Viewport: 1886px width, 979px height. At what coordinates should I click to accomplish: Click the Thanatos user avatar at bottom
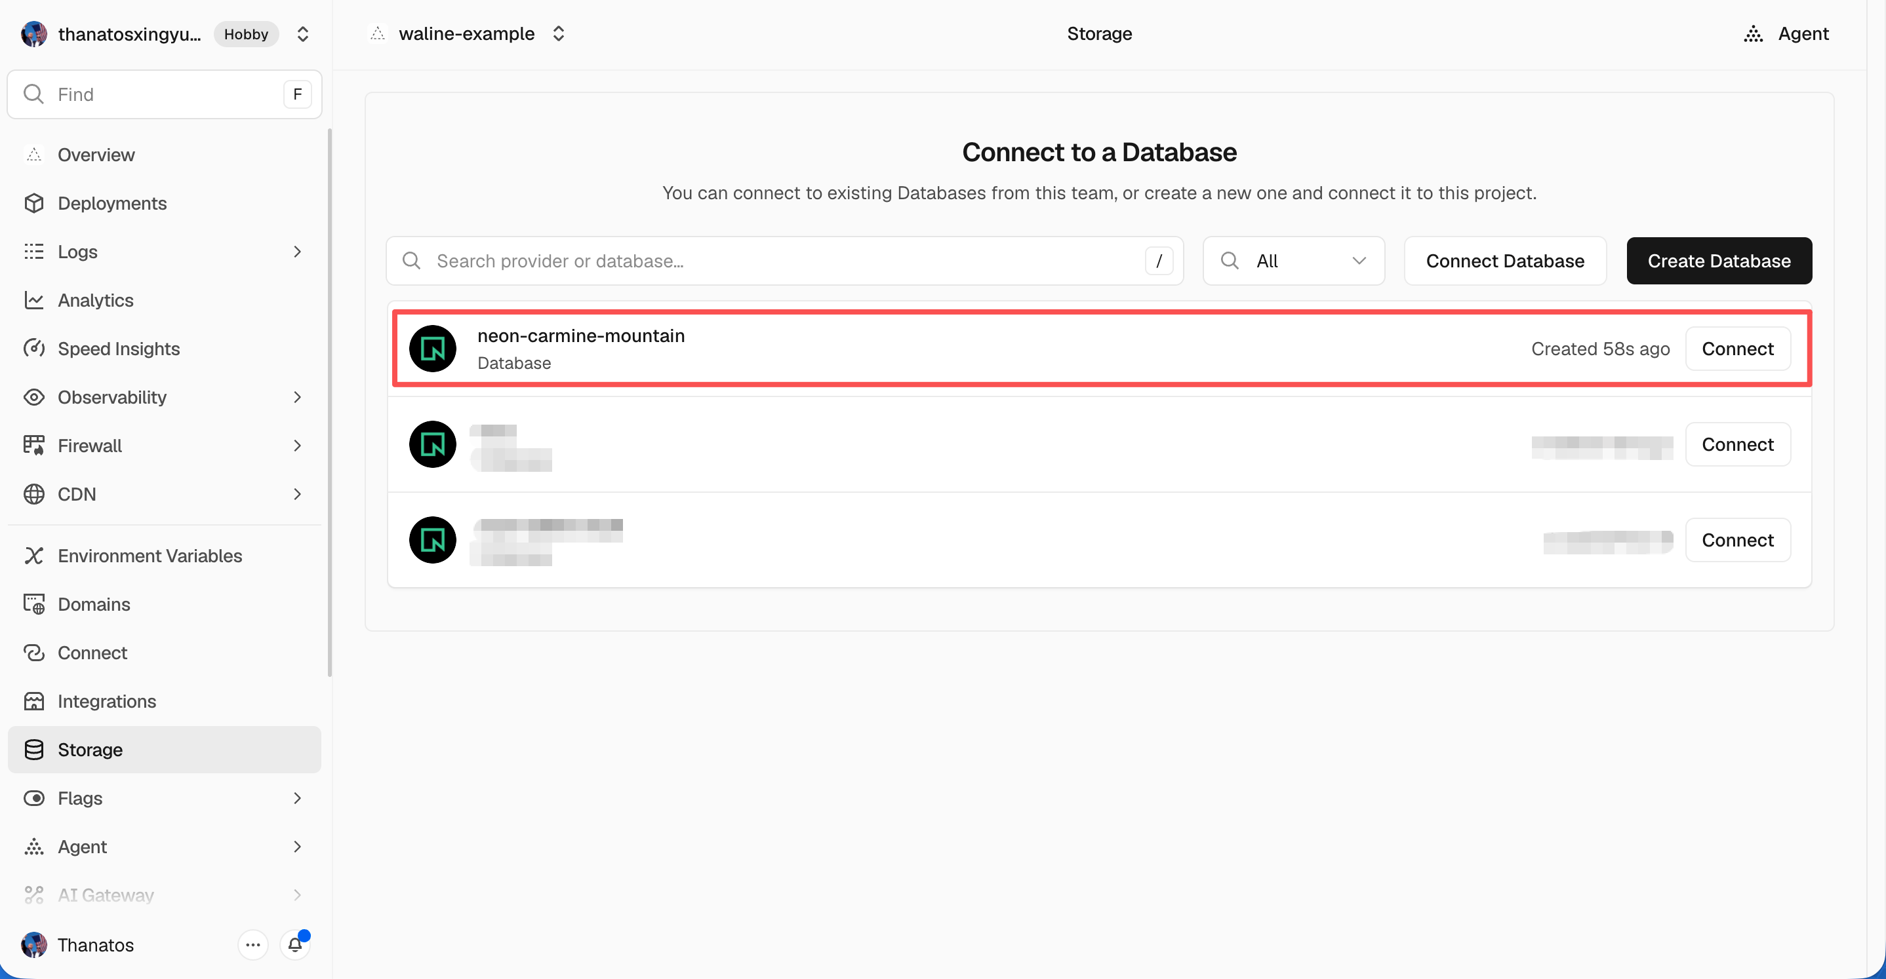pos(33,946)
